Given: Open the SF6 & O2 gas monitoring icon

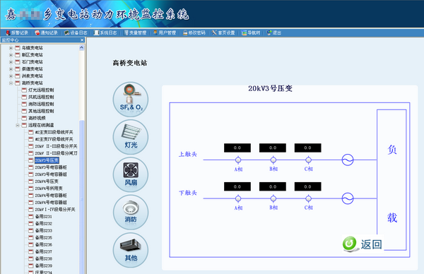Looking at the screenshot, I should (x=131, y=100).
